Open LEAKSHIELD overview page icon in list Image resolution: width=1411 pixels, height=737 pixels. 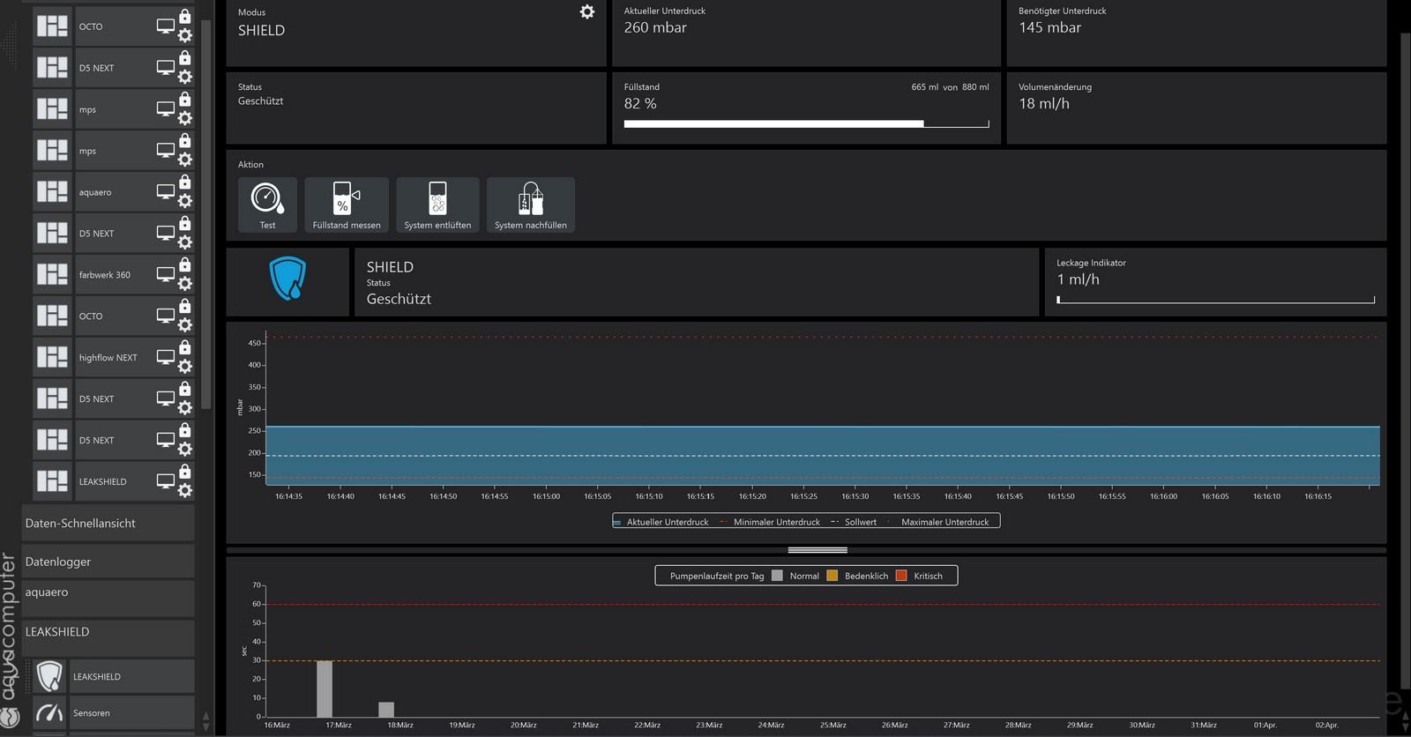(x=52, y=481)
